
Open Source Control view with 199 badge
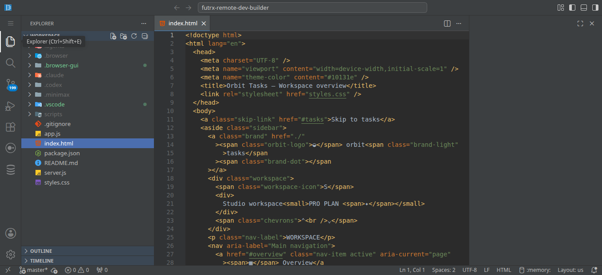[x=11, y=84]
